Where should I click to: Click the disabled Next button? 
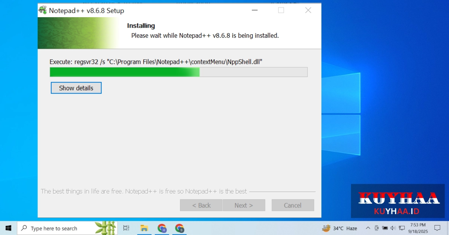pos(244,205)
